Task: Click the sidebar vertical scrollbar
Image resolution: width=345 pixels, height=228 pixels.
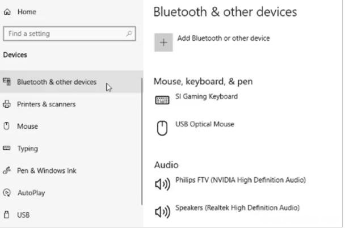Action: [142, 141]
